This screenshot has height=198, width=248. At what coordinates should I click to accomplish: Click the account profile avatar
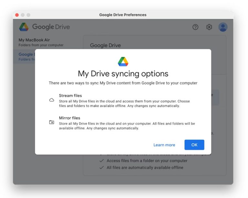coord(223,27)
